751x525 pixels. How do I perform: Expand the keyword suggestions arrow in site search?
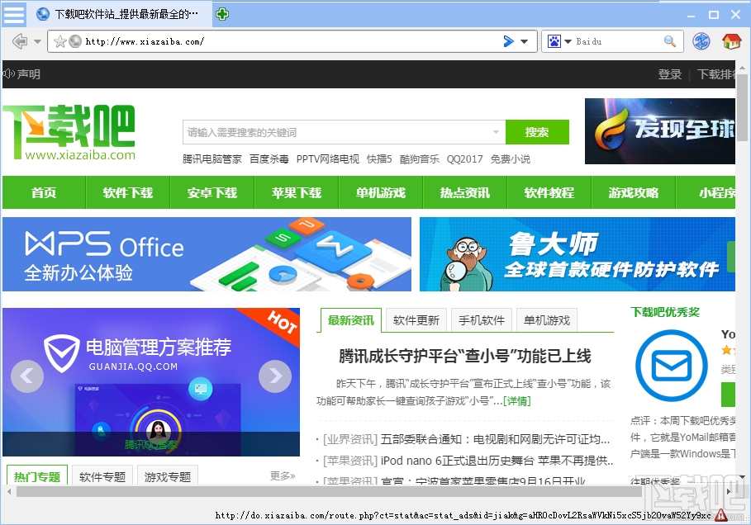[497, 132]
